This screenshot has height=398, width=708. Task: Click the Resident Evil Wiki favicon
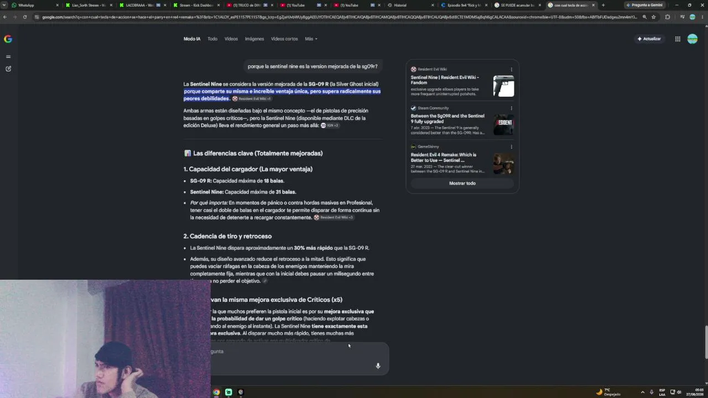point(413,69)
